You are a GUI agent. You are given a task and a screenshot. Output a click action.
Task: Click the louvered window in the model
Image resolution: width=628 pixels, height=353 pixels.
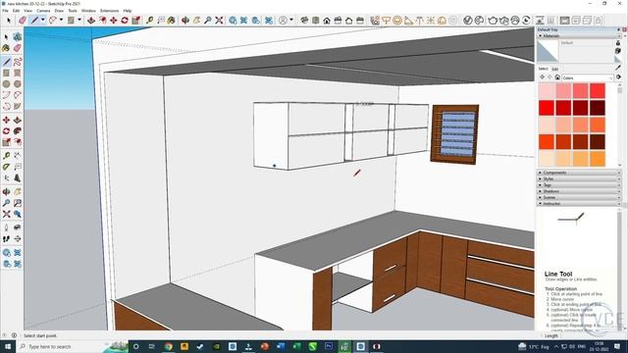click(454, 134)
